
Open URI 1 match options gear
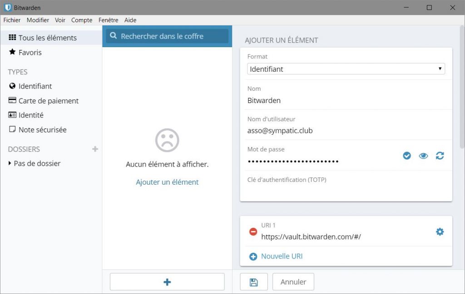440,232
